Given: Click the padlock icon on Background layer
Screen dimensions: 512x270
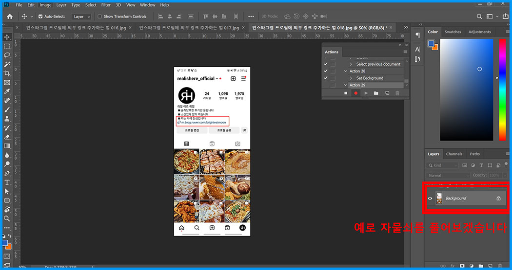Looking at the screenshot, I should pos(498,198).
